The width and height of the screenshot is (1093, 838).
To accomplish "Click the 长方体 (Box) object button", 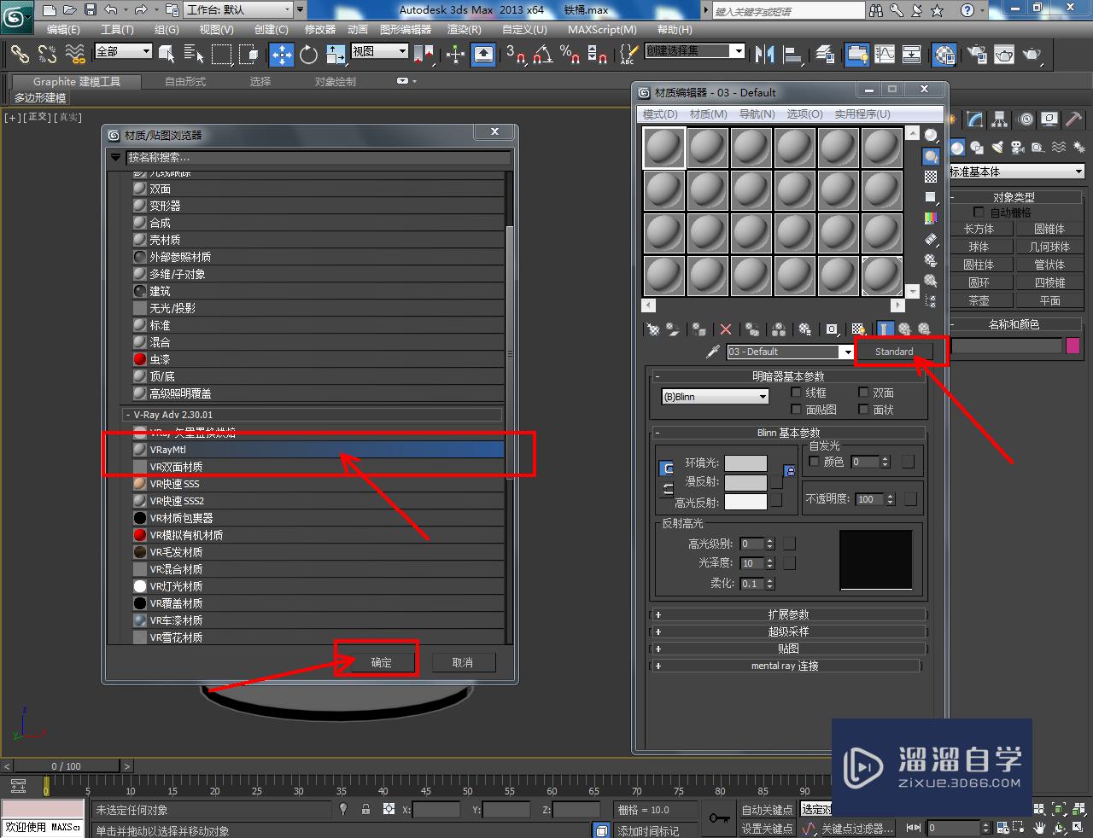I will click(x=979, y=229).
